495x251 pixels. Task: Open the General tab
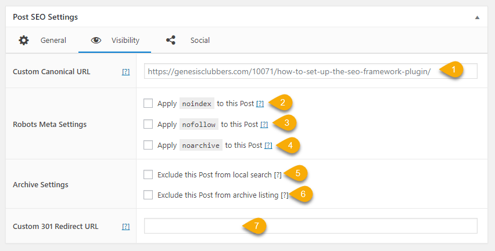tap(53, 41)
